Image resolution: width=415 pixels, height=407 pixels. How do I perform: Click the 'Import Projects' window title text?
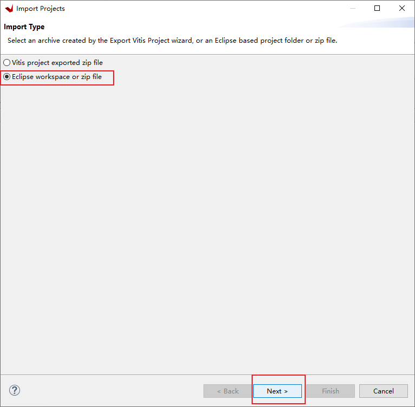point(41,9)
